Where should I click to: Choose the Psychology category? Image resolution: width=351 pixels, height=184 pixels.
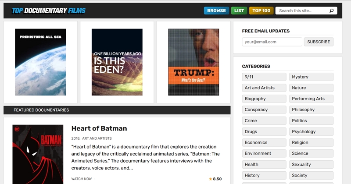coord(312,131)
